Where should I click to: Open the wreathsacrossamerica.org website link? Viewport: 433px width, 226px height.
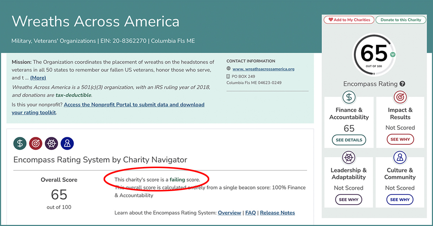pyautogui.click(x=263, y=69)
